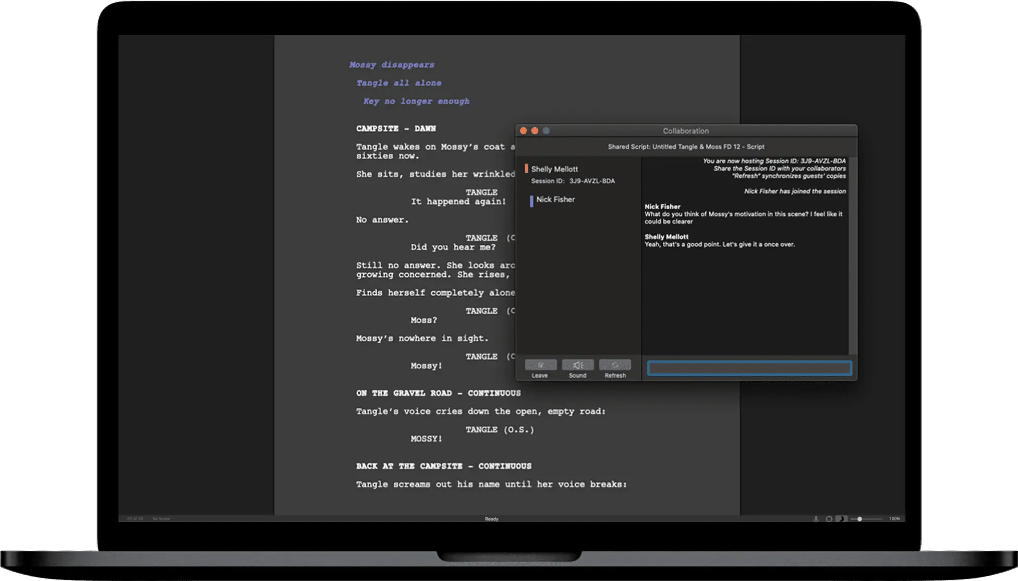Click the 'Mossy disappears' outline note
Viewport: 1018px width, 581px height.
tap(392, 65)
